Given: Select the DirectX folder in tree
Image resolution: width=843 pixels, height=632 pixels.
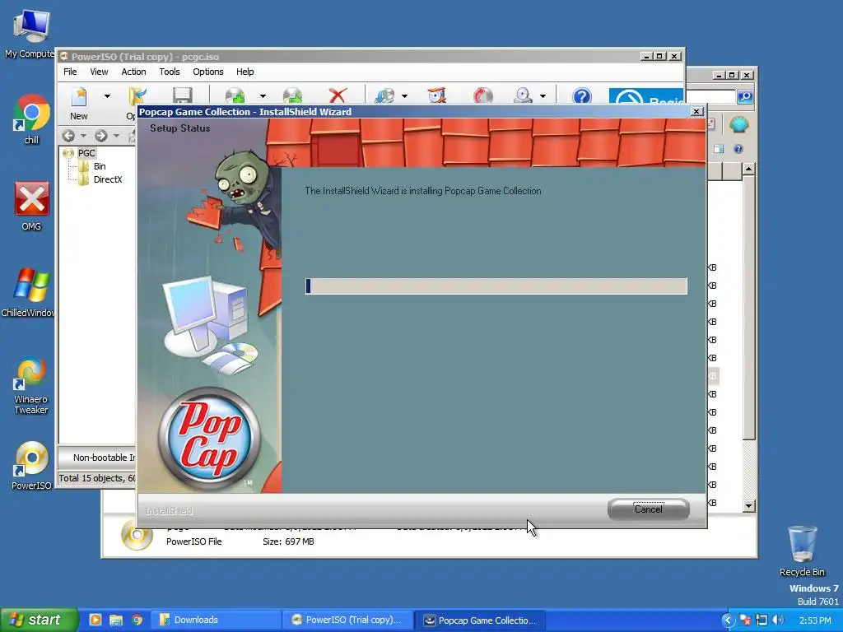Looking at the screenshot, I should [x=108, y=179].
